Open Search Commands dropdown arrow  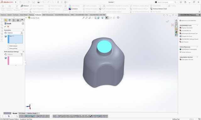(x=177, y=2)
